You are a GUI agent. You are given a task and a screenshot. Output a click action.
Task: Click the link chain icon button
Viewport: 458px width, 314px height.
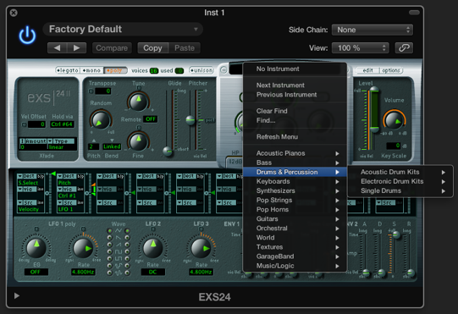404,47
